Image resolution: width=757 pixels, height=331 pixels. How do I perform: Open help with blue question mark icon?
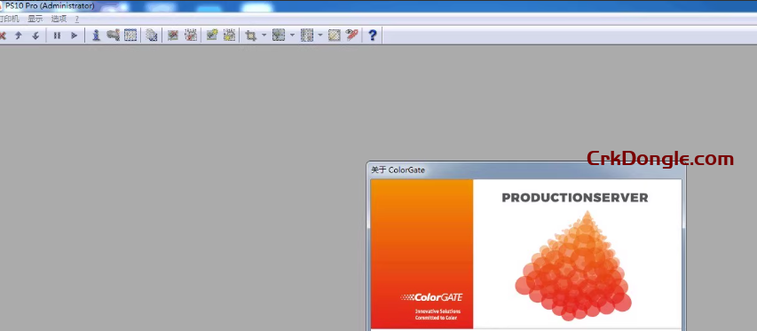[372, 35]
